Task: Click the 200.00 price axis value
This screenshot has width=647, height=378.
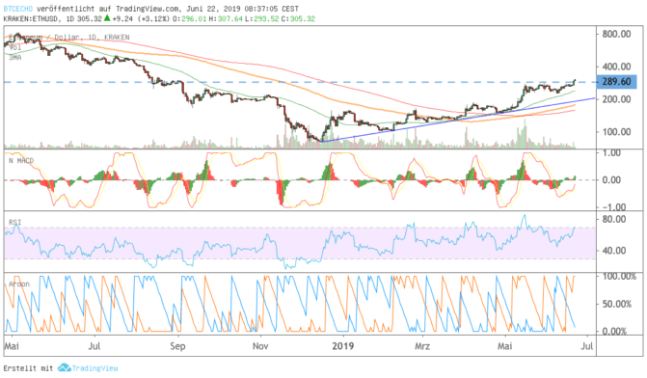Action: click(616, 99)
